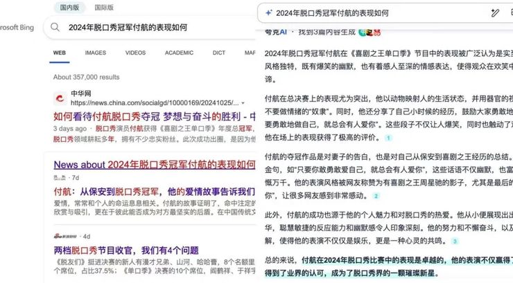Click the Quark AI sparkle icon
513x283 pixels.
268,13
